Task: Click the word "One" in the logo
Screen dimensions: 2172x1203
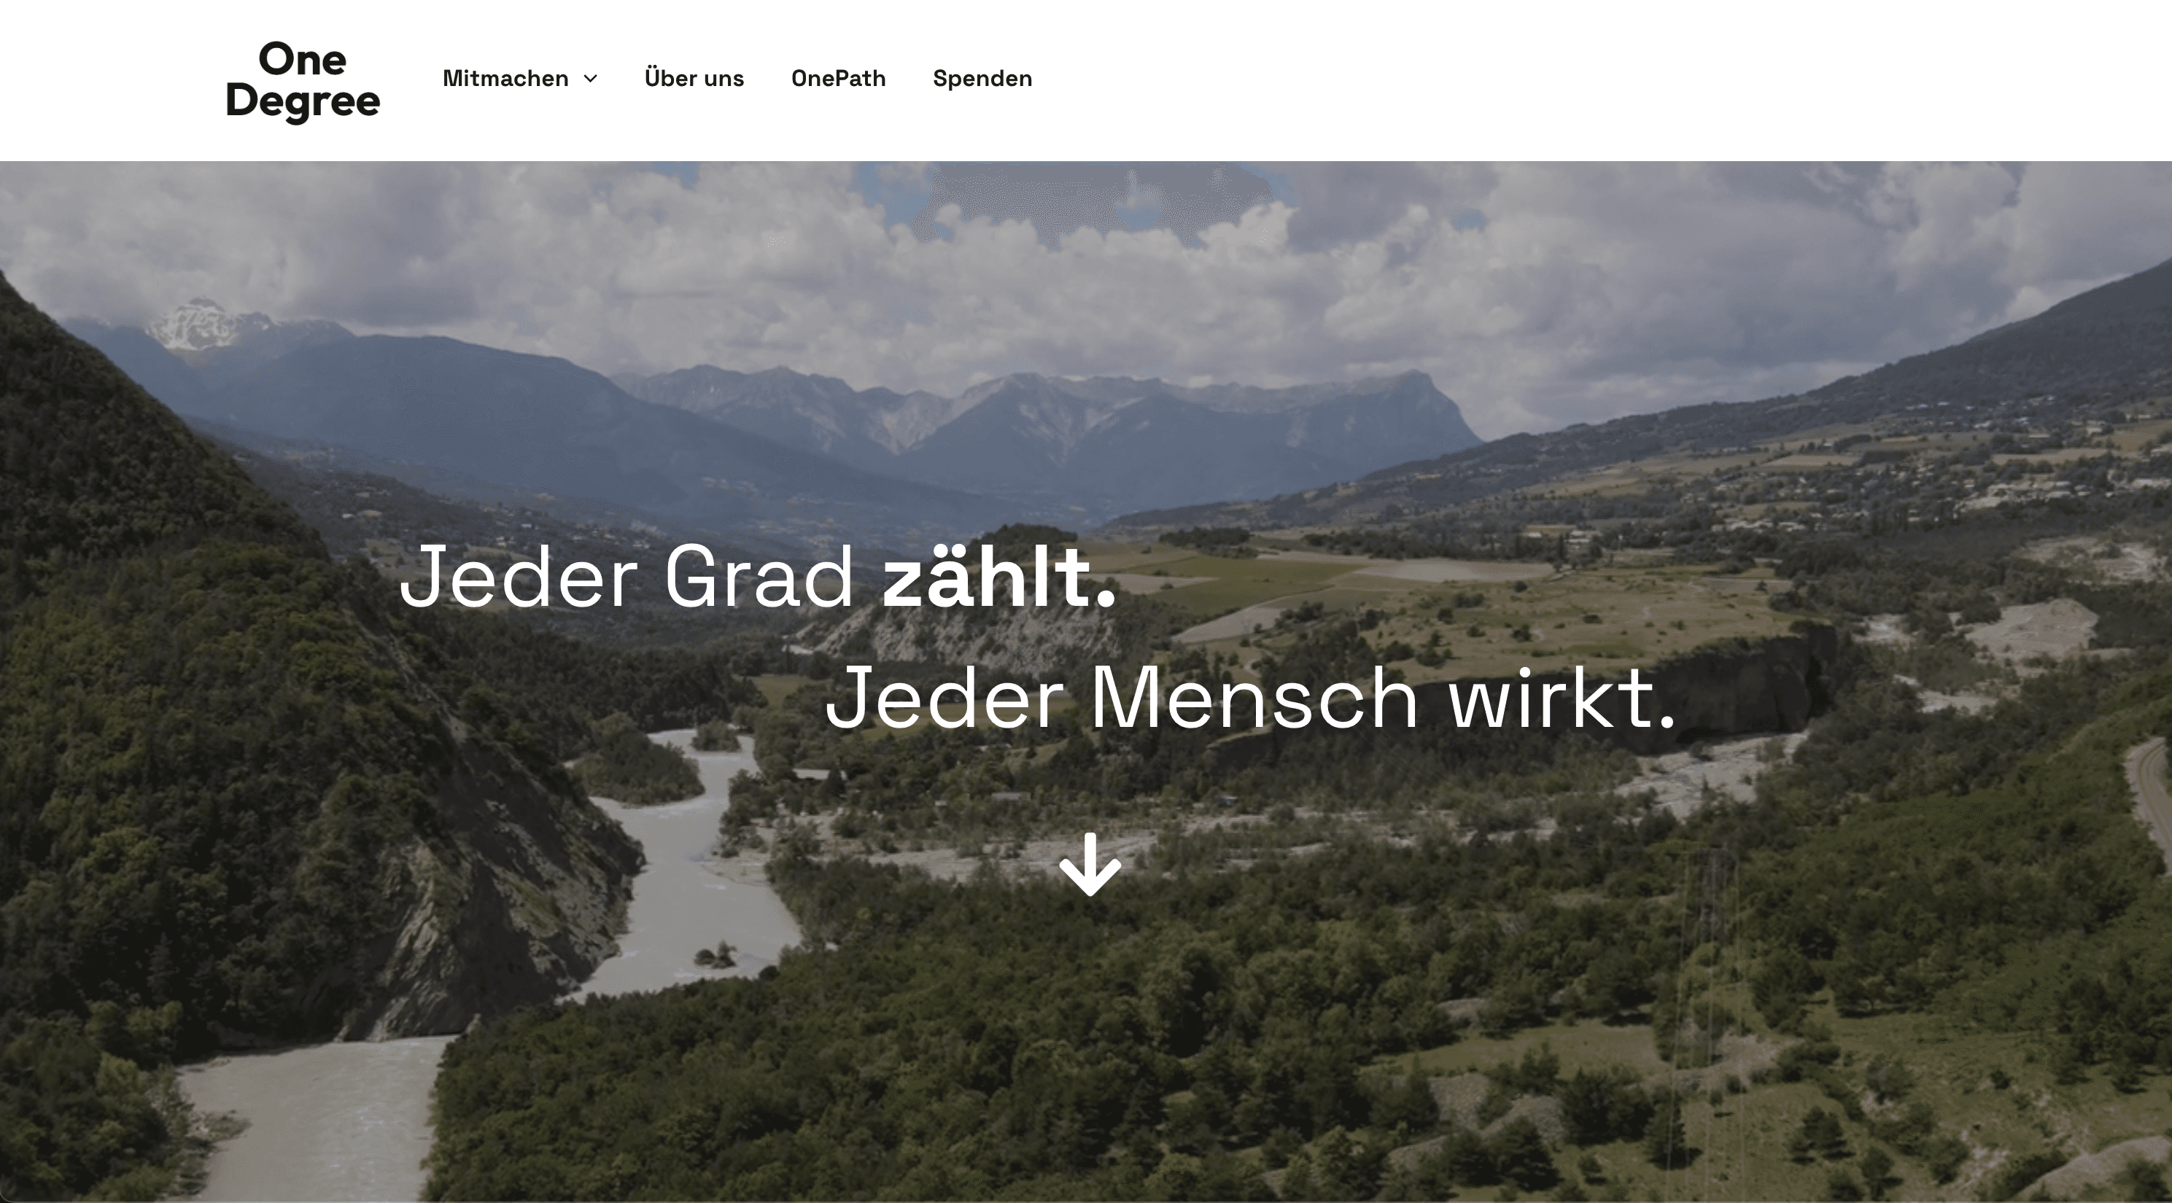Action: point(303,60)
